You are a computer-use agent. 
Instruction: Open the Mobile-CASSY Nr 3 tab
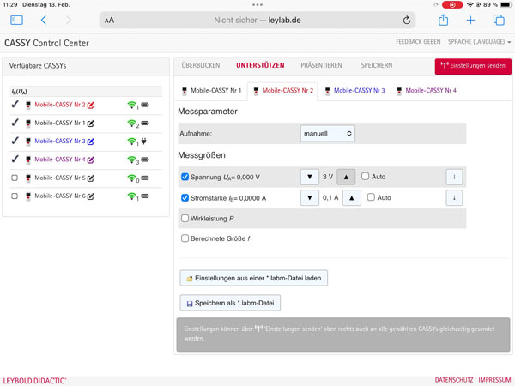pos(354,90)
